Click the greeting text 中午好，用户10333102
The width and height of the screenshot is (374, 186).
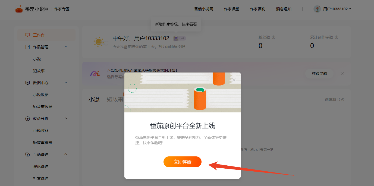pyautogui.click(x=141, y=38)
